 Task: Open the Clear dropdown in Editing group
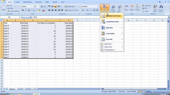(x=146, y=11)
